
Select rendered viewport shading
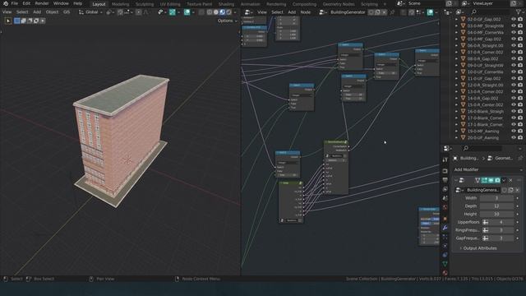228,12
